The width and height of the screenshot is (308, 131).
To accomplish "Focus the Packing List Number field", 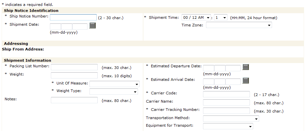I will (x=74, y=67).
